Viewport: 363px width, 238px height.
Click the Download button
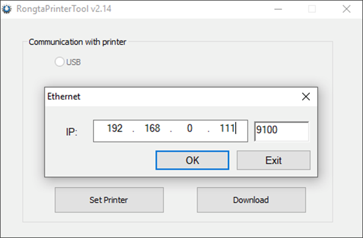251,200
